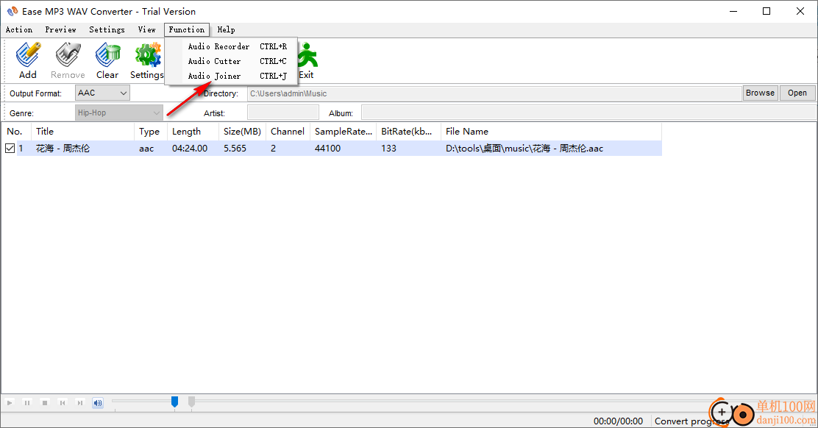
Task: Click the Remove toolbar icon
Action: 68,60
